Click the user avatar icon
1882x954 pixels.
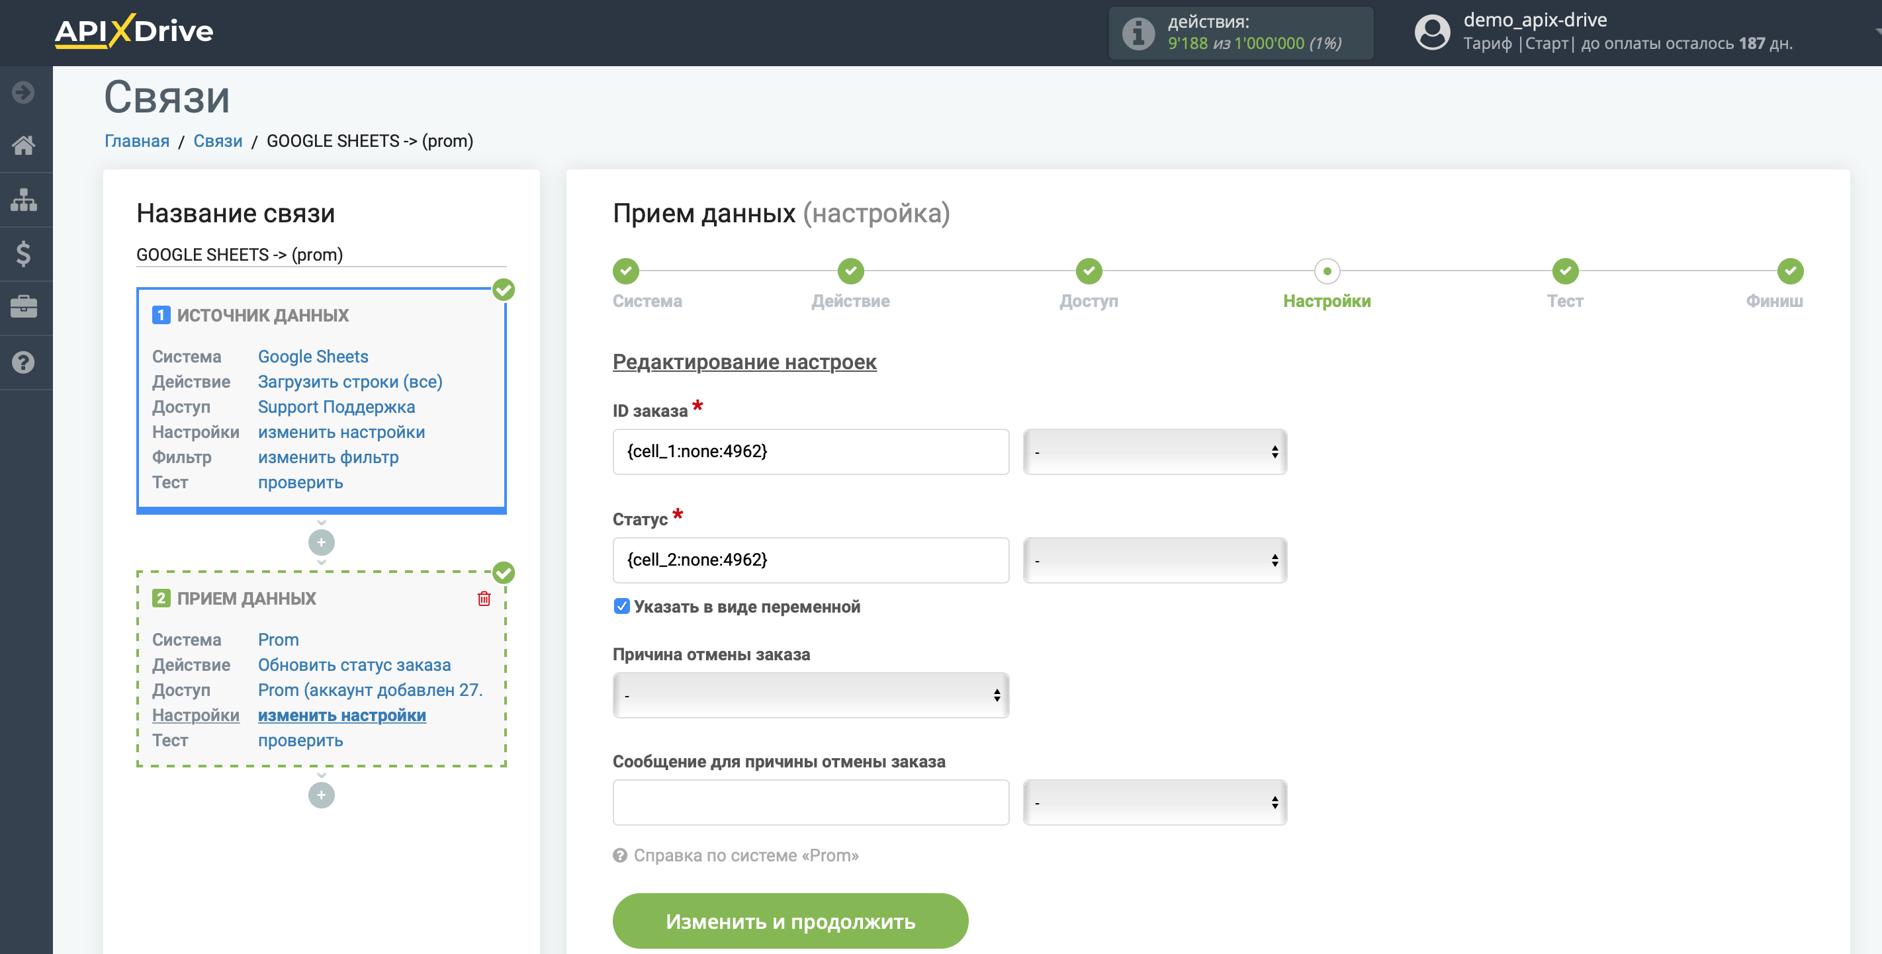pos(1432,33)
